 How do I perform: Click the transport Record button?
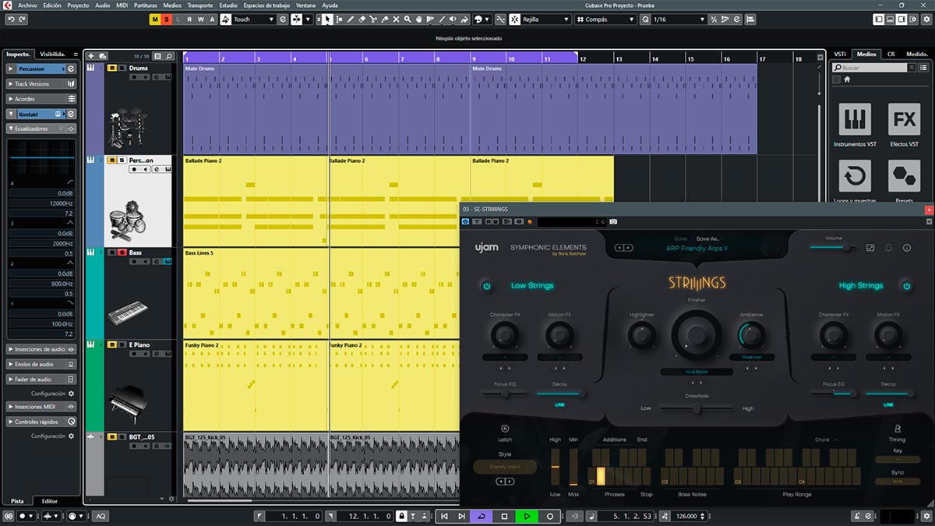[x=549, y=516]
